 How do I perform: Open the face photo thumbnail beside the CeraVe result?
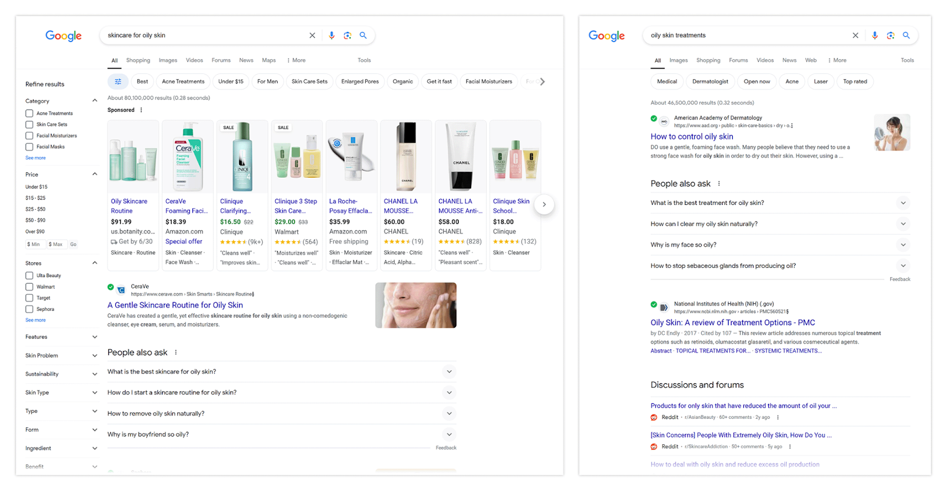click(x=415, y=305)
